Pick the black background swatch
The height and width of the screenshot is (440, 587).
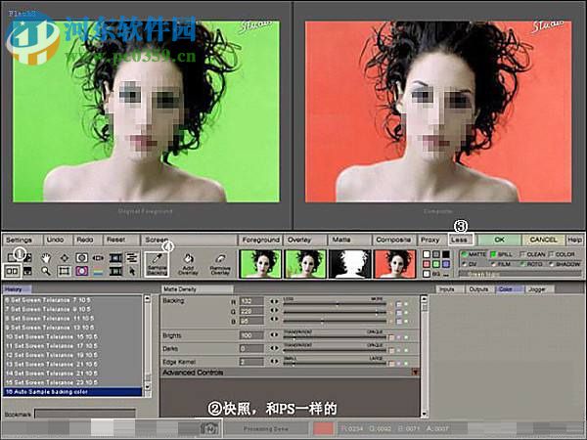(x=446, y=254)
